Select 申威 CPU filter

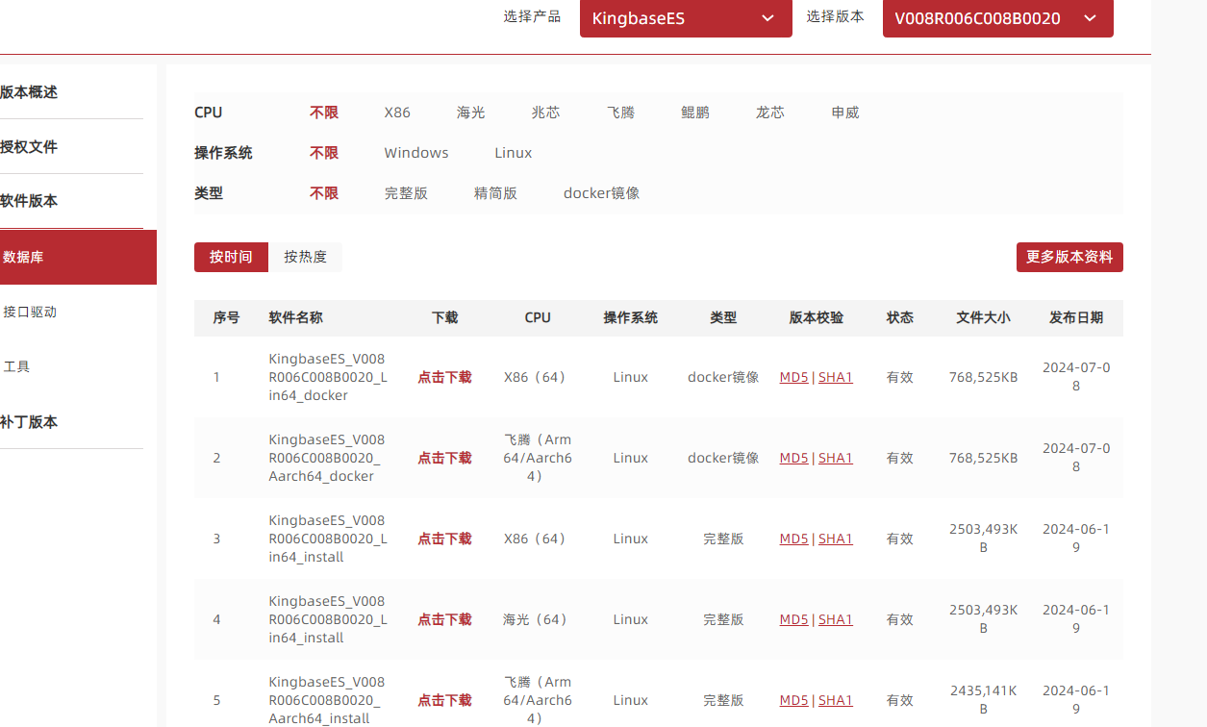pos(845,113)
